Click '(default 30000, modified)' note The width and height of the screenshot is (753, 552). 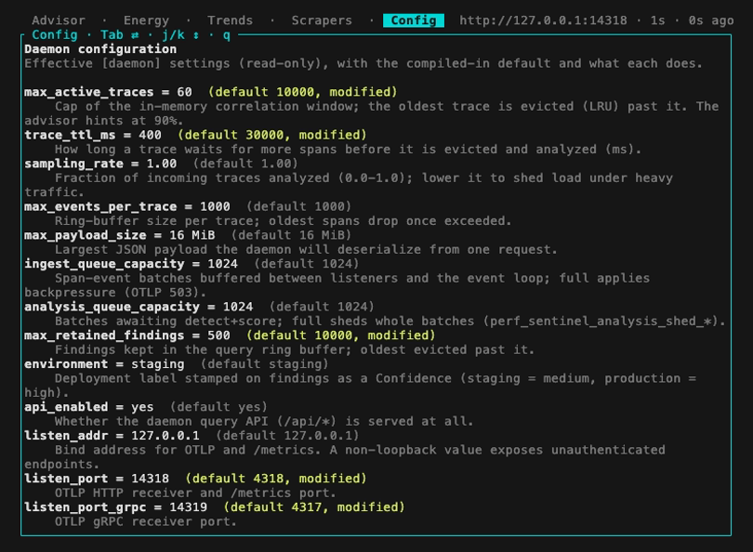pos(271,135)
